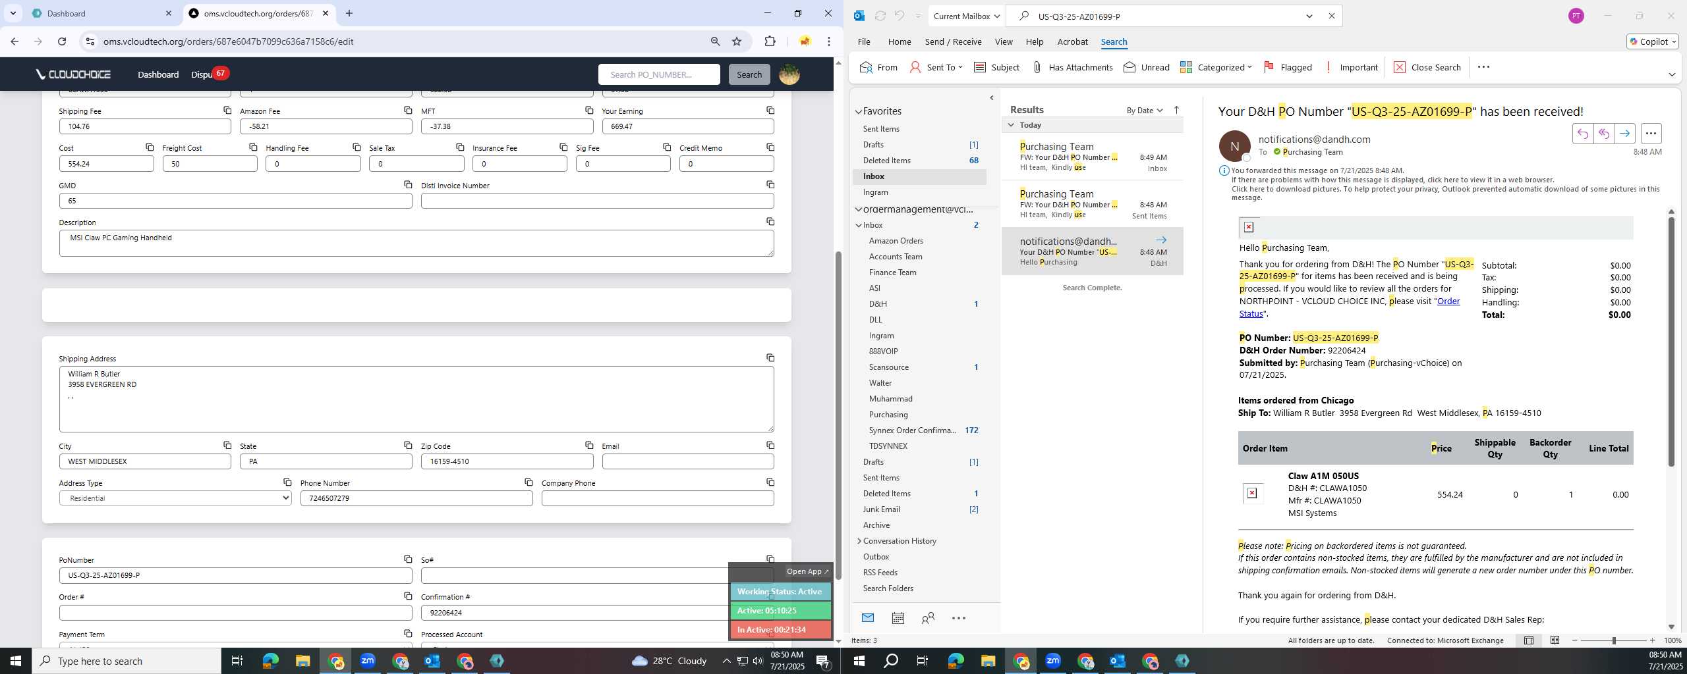Open the Acrobat ribbon tab
Viewport: 1687px width, 674px height.
click(x=1072, y=41)
